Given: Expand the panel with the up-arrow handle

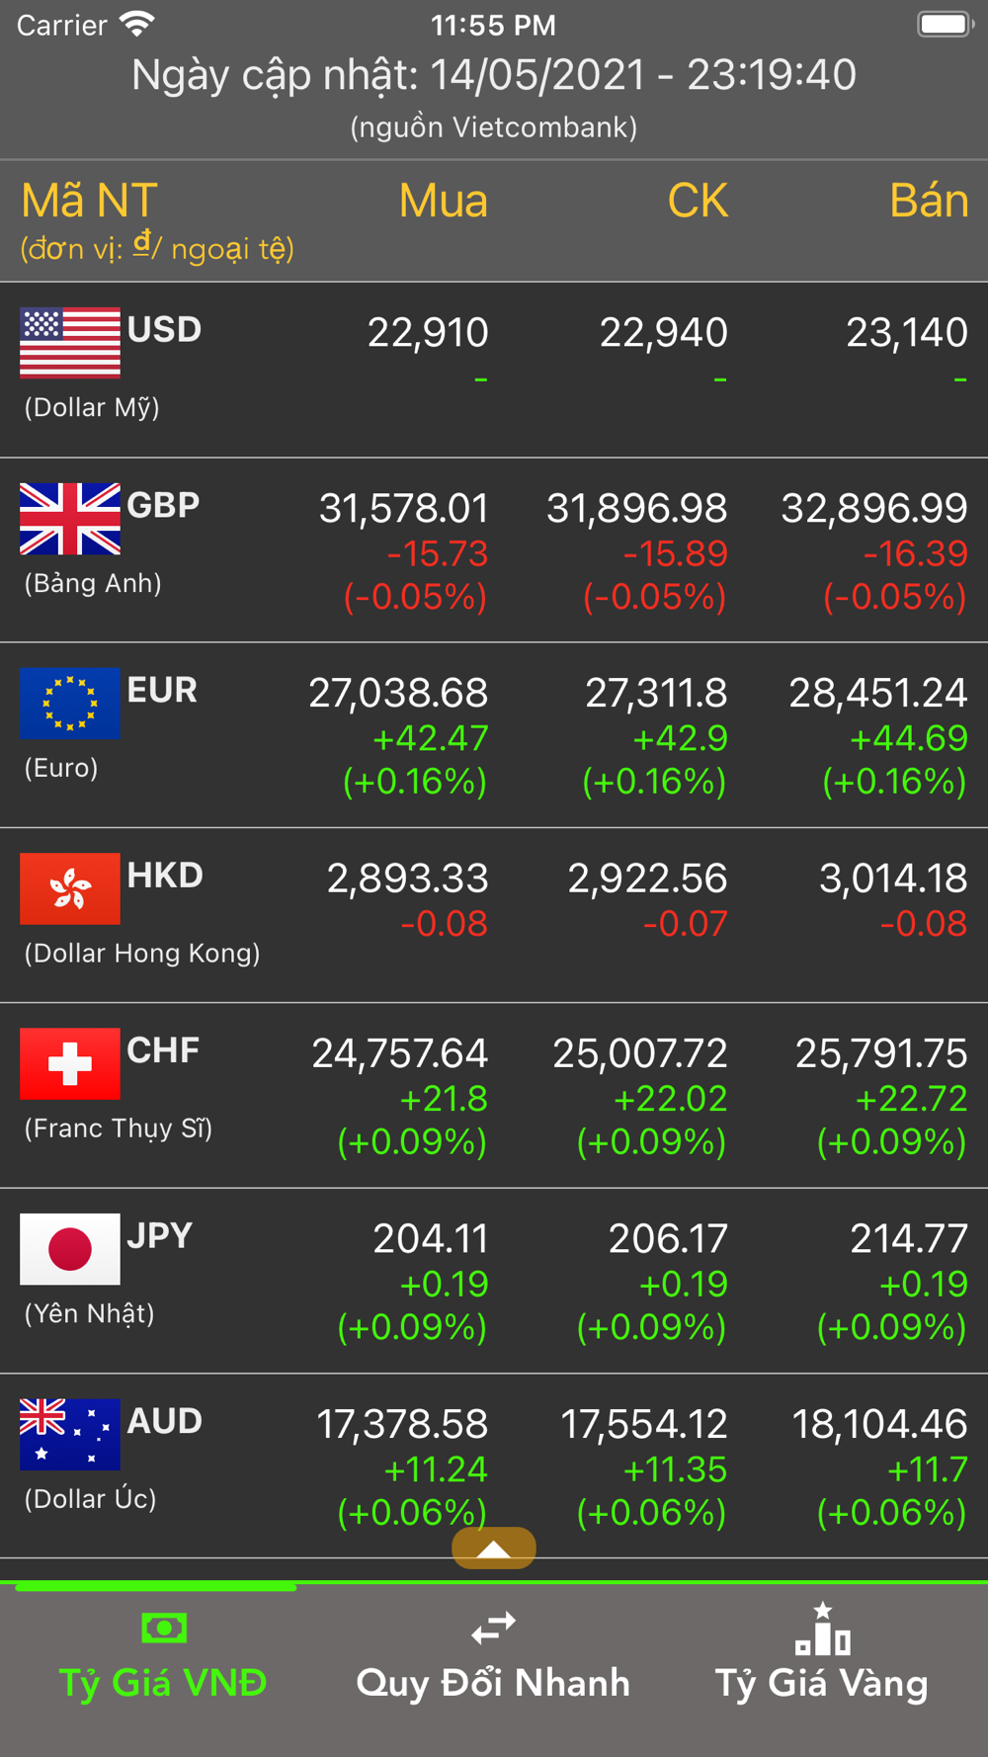Looking at the screenshot, I should point(494,1548).
